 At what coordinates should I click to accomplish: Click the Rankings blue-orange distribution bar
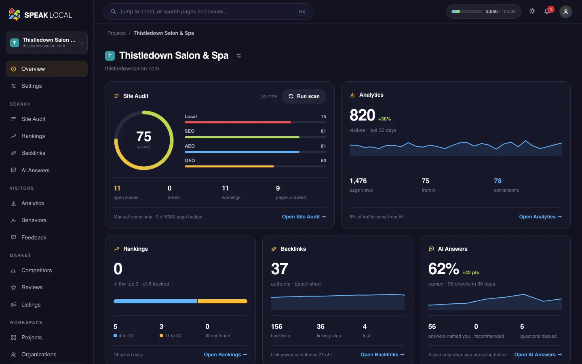point(180,301)
